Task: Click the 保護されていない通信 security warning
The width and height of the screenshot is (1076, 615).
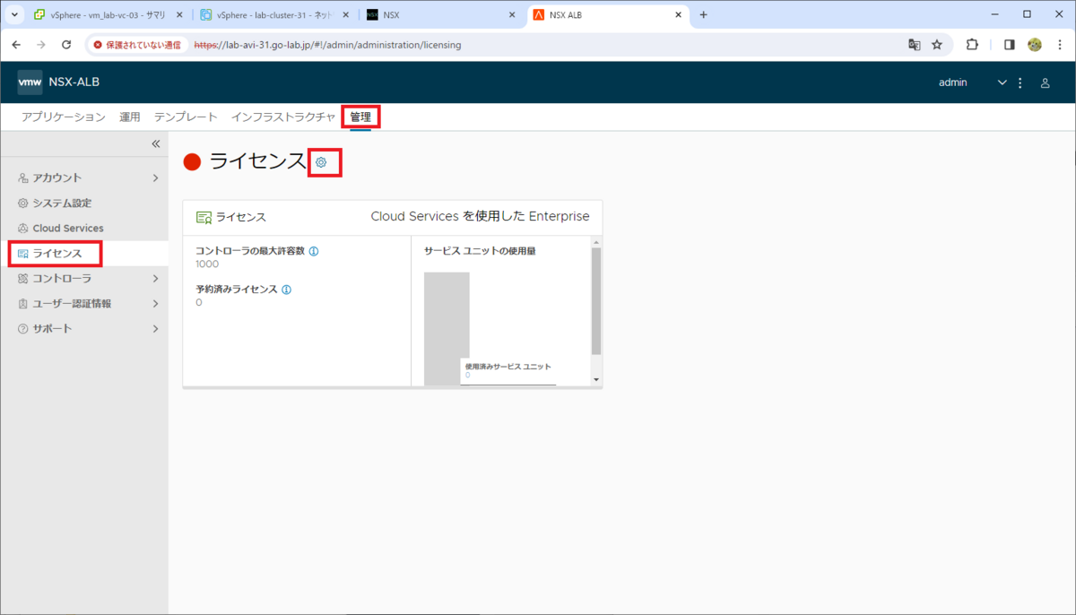Action: coord(137,44)
